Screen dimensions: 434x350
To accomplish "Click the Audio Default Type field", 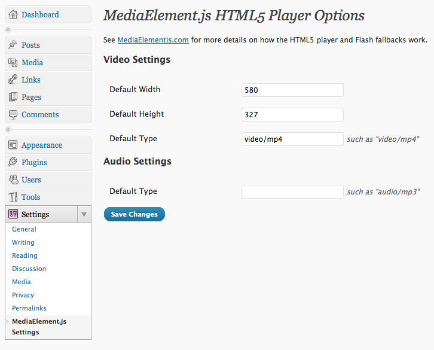I will (292, 191).
